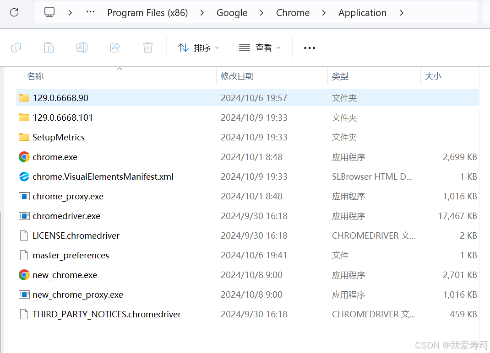
Task: Select the new_chrome.exe Chrome icon
Action: click(x=24, y=275)
